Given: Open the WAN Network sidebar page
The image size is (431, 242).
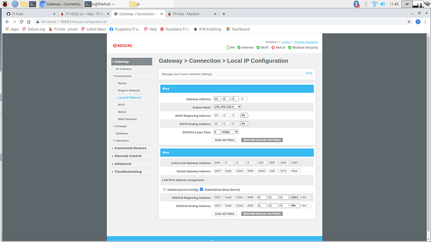Looking at the screenshot, I should coord(127,119).
